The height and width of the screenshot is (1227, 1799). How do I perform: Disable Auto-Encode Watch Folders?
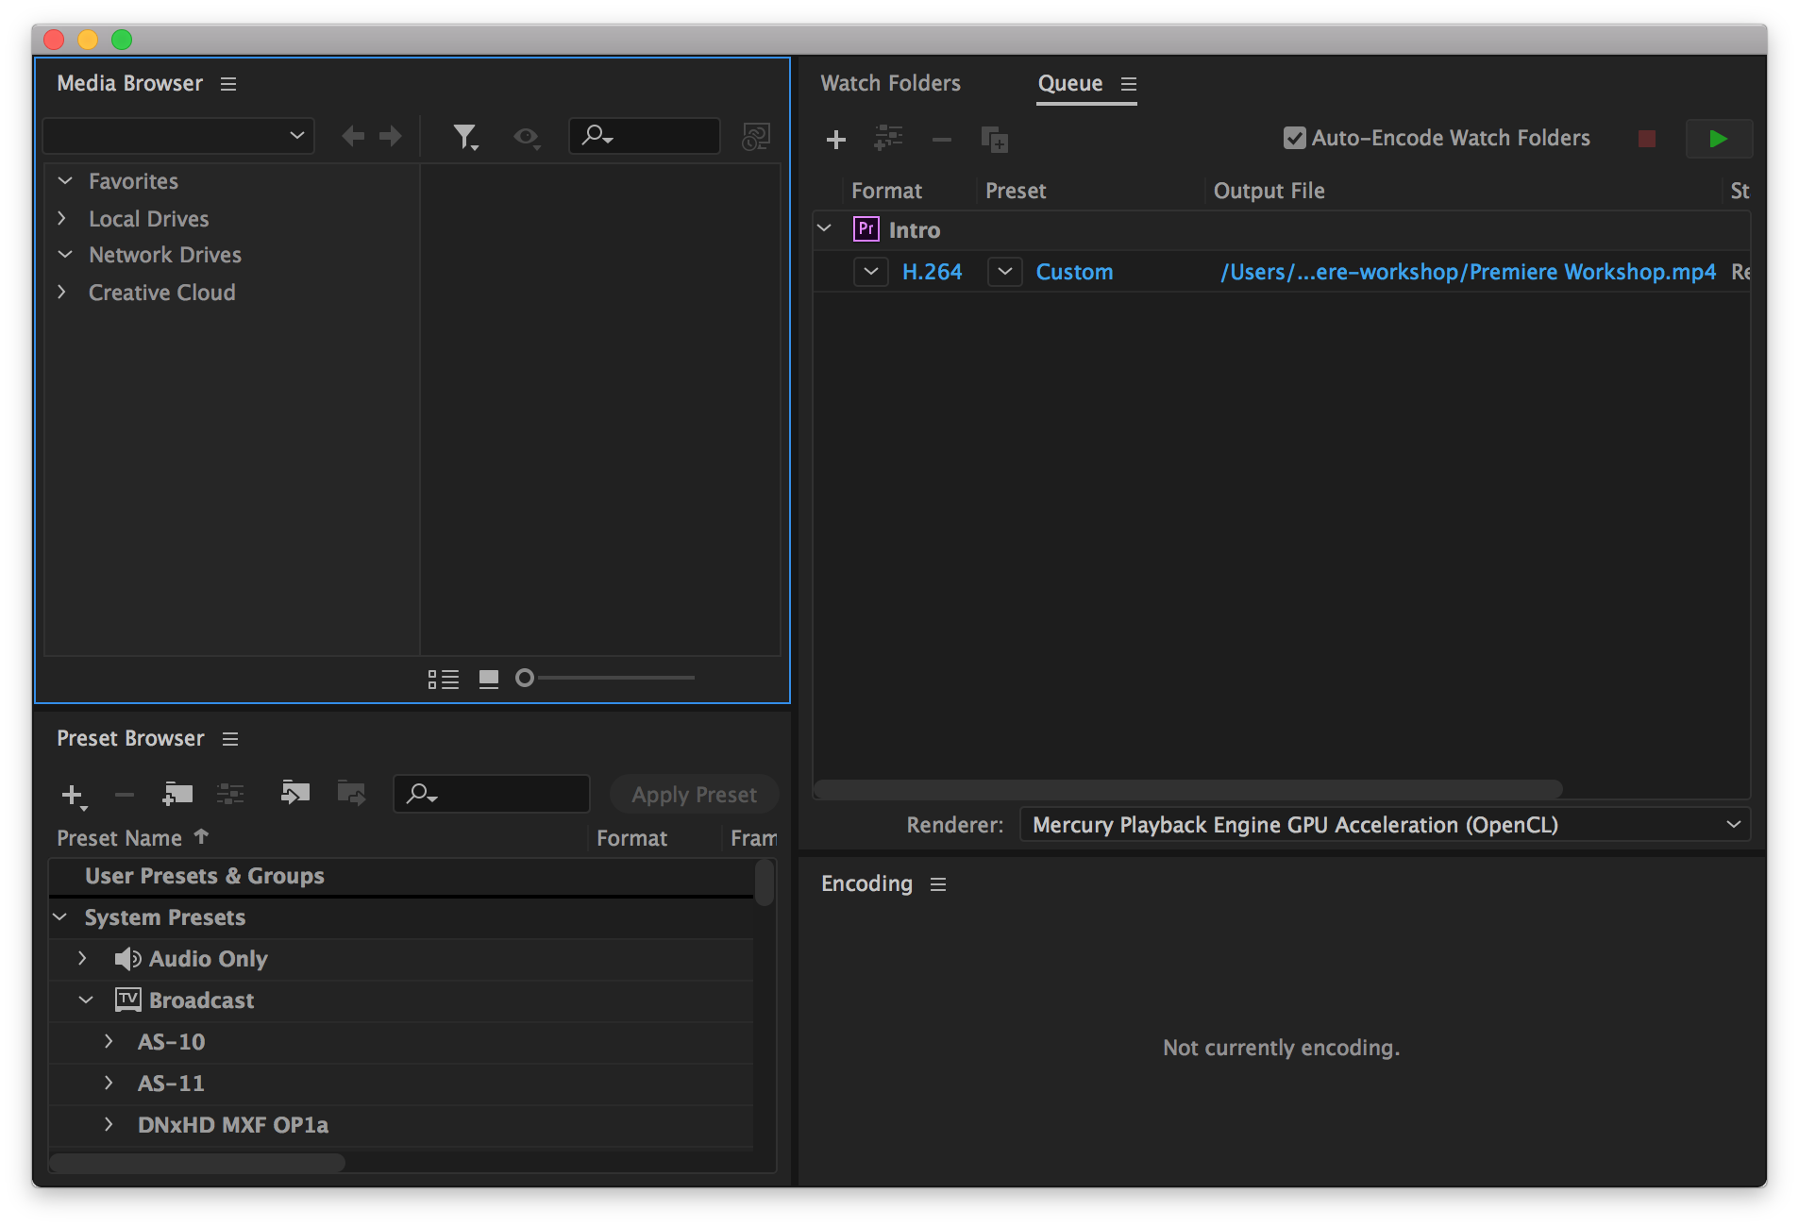[1292, 138]
